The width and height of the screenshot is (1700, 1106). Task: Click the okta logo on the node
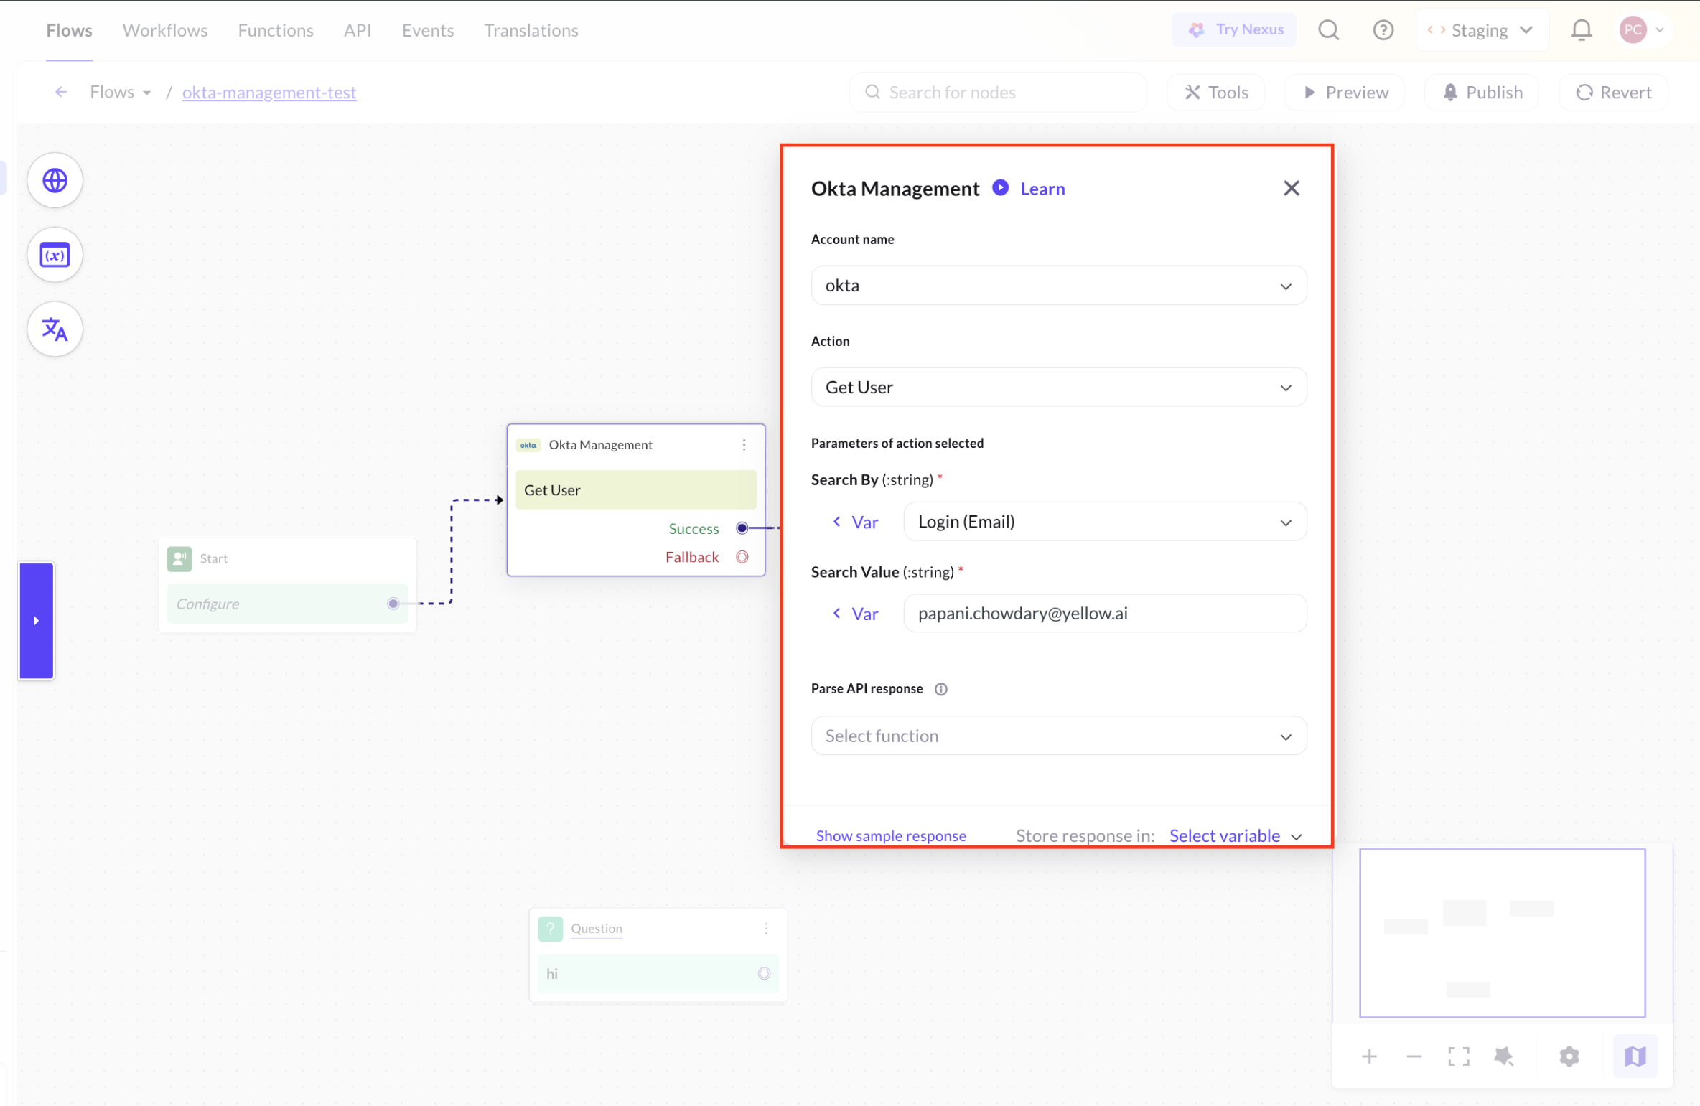tap(528, 445)
